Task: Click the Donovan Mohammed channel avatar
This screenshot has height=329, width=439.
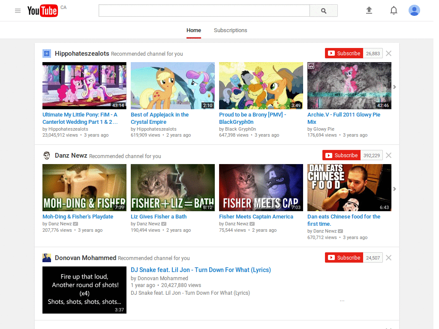Action: coord(47,257)
